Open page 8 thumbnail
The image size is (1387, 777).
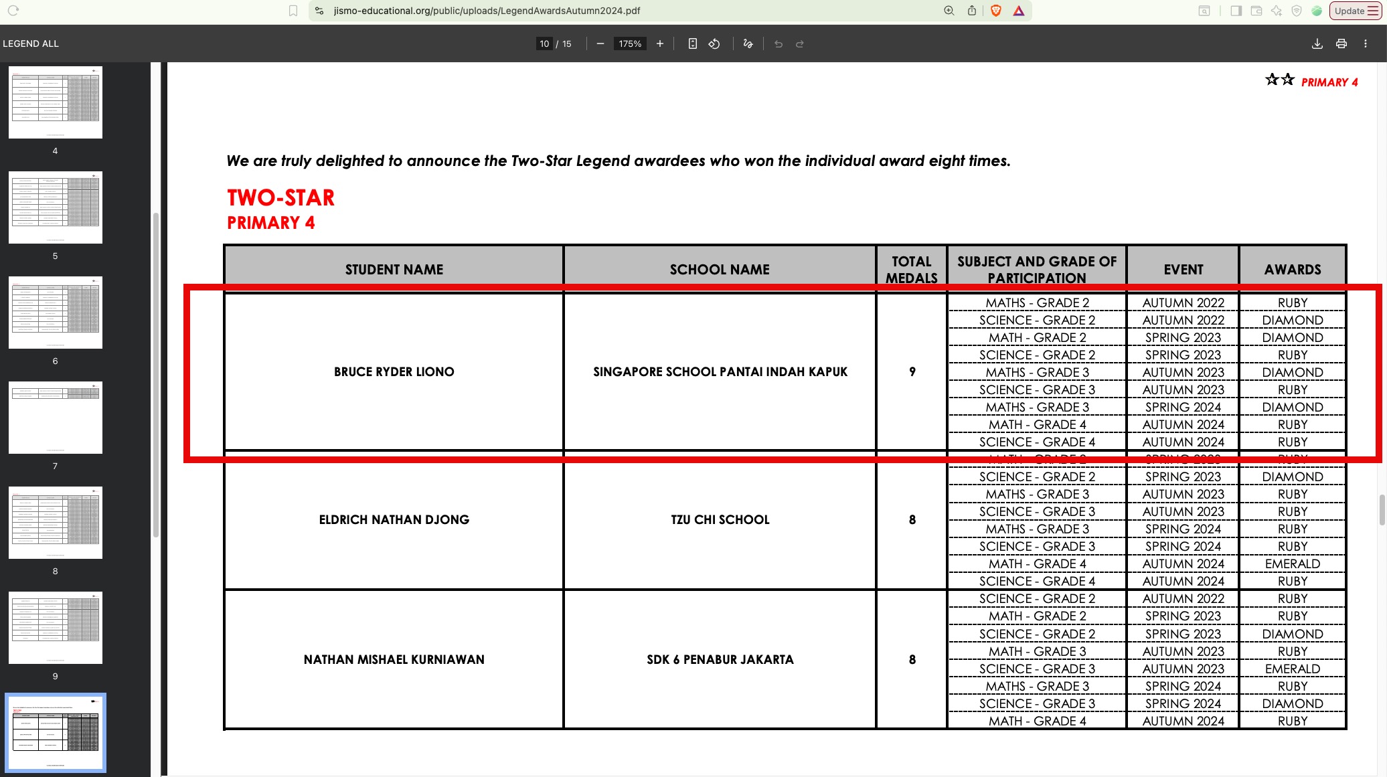point(56,523)
